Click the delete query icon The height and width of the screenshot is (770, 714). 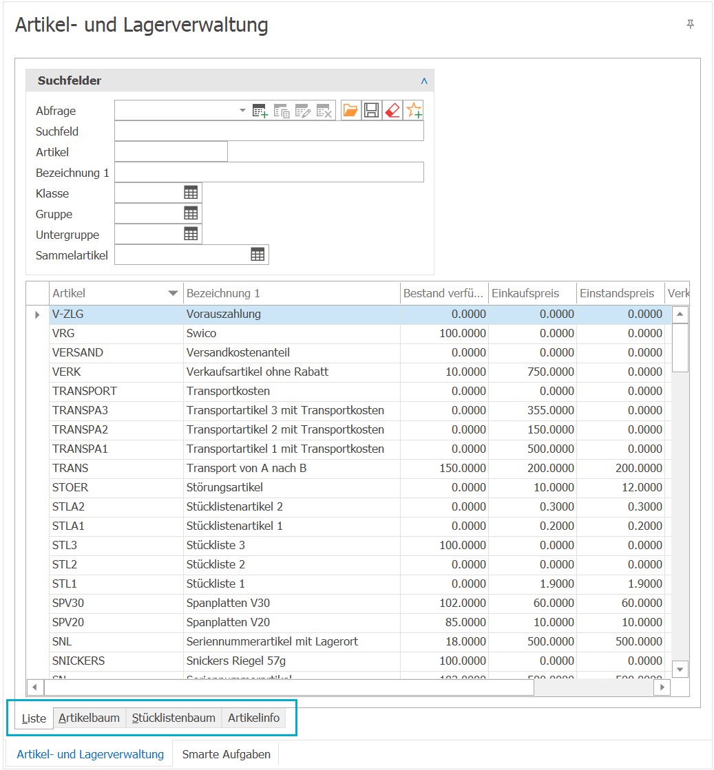coord(324,111)
